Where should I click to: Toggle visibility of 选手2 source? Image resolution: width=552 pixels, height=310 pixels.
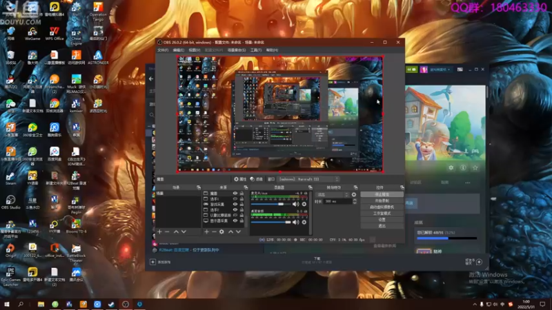coord(235,210)
